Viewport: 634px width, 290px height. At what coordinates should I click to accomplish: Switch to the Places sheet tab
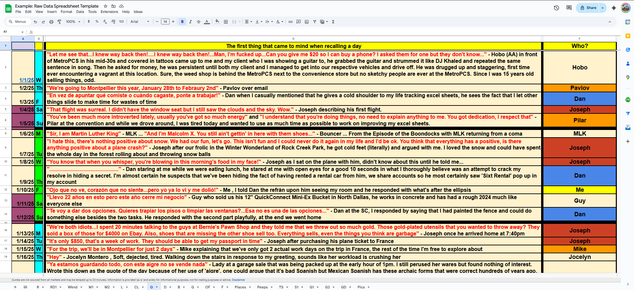pos(240,287)
